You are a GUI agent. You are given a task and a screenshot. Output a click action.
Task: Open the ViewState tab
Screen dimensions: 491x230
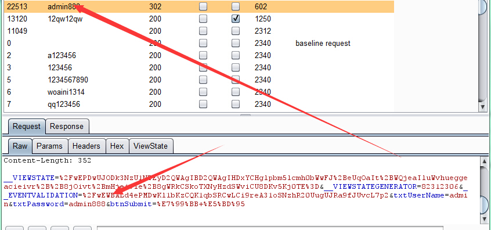pyautogui.click(x=151, y=146)
